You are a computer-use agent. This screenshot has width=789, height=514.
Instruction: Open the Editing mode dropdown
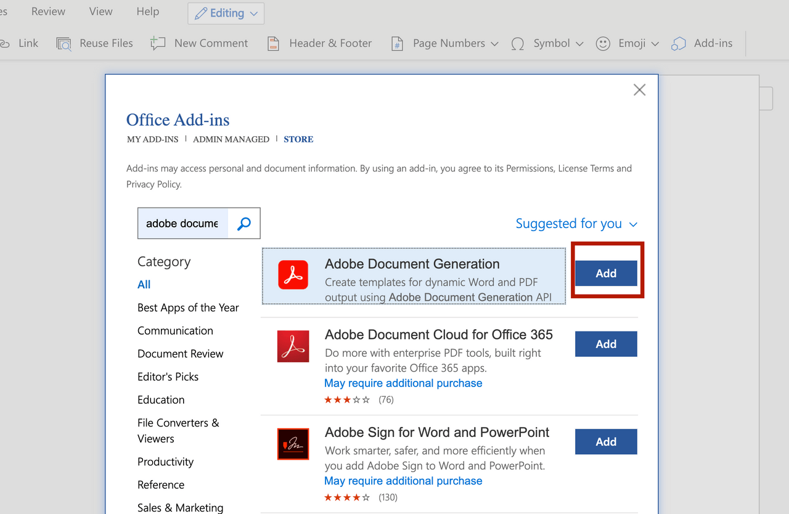click(226, 13)
